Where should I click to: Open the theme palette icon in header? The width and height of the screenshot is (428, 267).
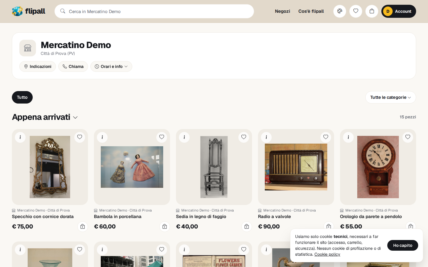point(340,11)
